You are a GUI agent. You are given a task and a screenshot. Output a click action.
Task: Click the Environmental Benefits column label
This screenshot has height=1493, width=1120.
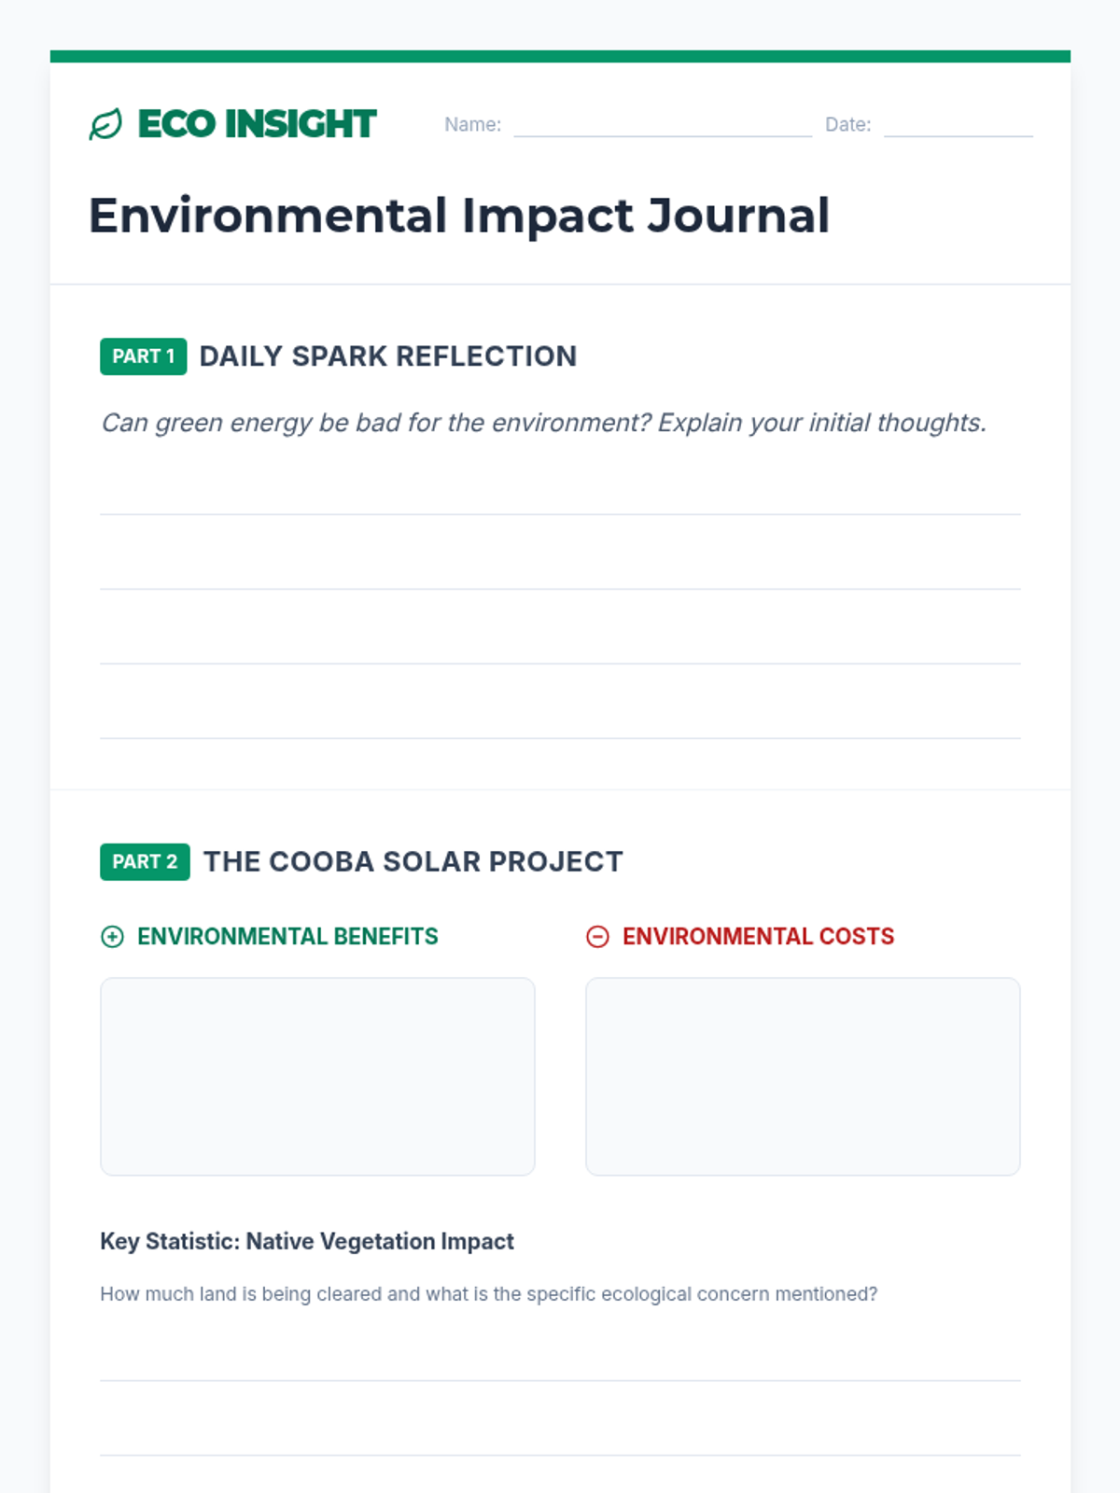(287, 937)
